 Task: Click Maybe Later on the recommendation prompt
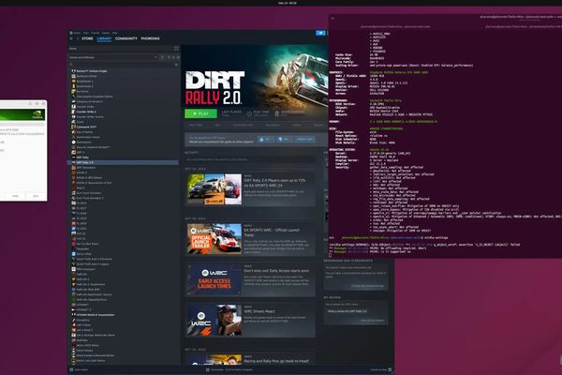(305, 140)
